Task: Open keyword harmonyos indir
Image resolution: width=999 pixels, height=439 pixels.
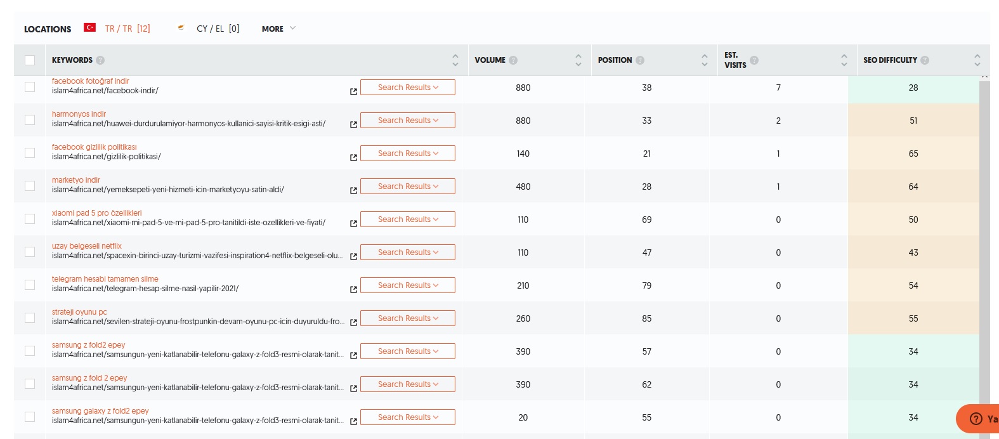Action: pos(79,114)
